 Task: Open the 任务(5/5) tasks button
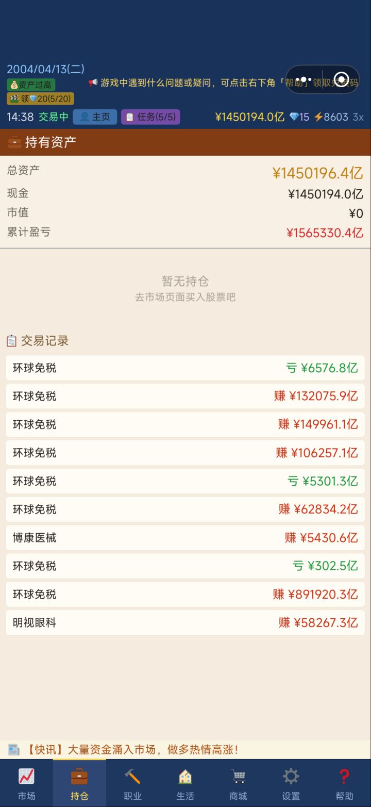(x=150, y=117)
